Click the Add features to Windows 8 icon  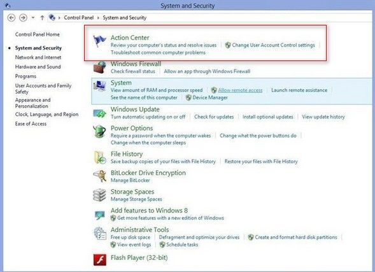(100, 215)
